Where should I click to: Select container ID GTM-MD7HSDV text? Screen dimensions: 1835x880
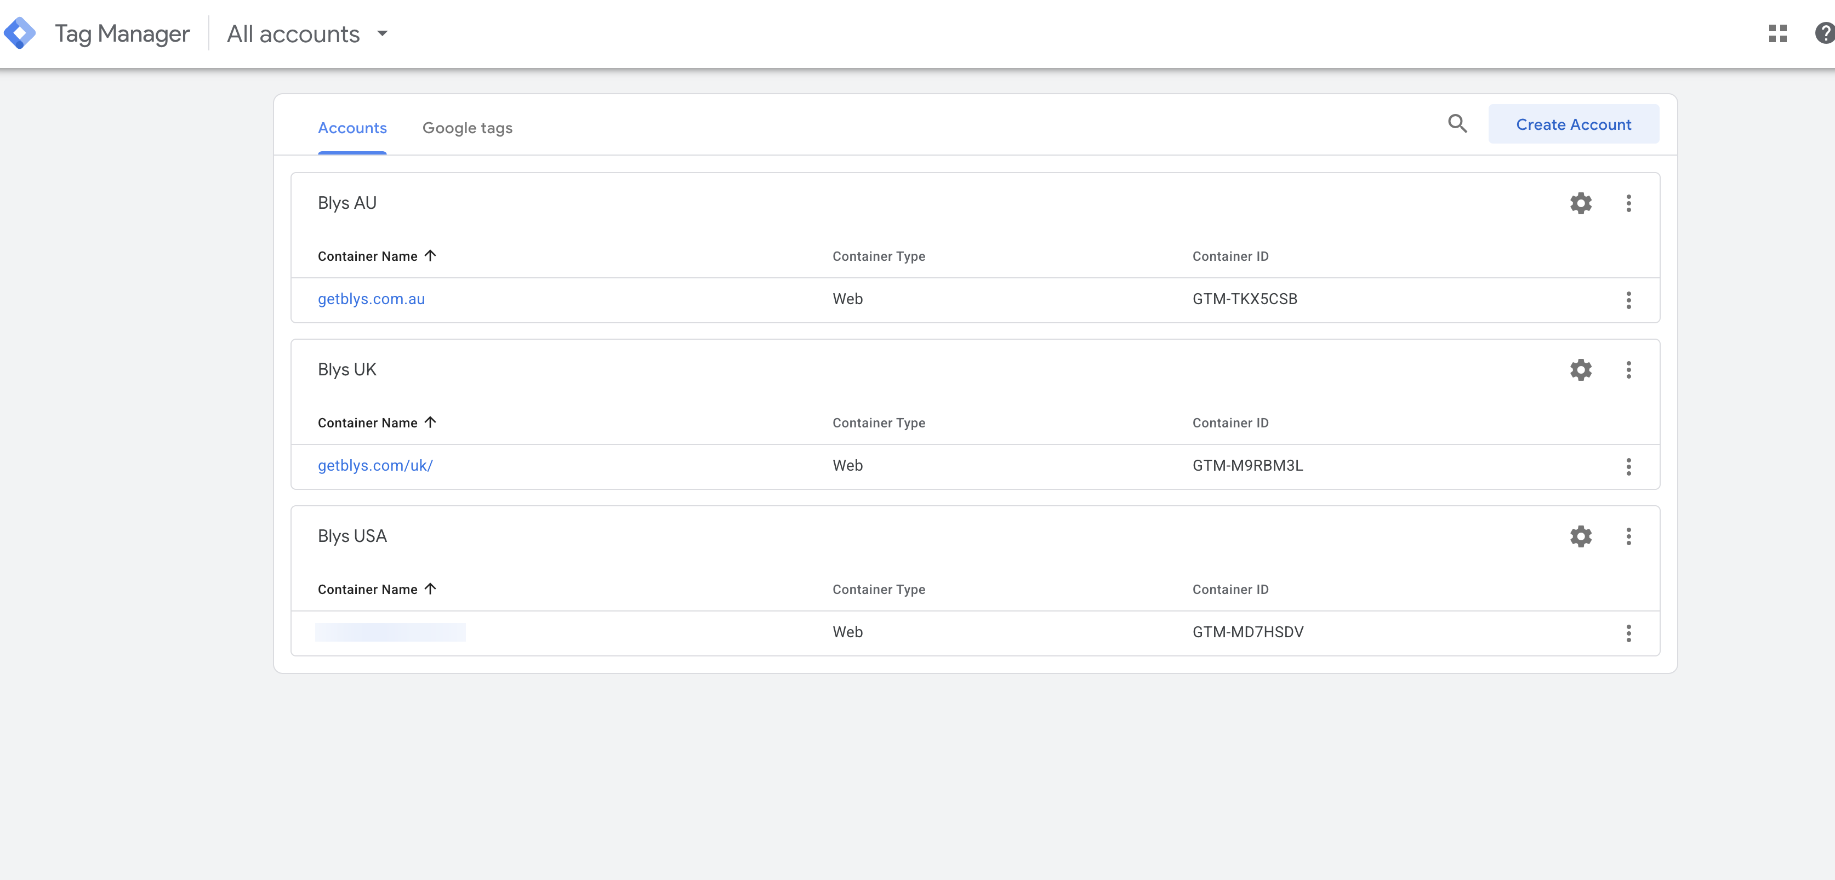point(1247,632)
